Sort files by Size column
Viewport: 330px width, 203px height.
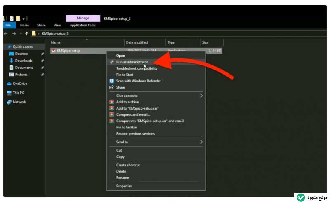tap(205, 42)
